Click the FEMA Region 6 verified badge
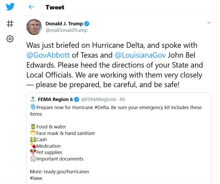This screenshot has height=184, width=220. (x=77, y=99)
